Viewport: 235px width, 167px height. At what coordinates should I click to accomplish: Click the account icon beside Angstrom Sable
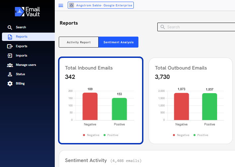pos(71,5)
